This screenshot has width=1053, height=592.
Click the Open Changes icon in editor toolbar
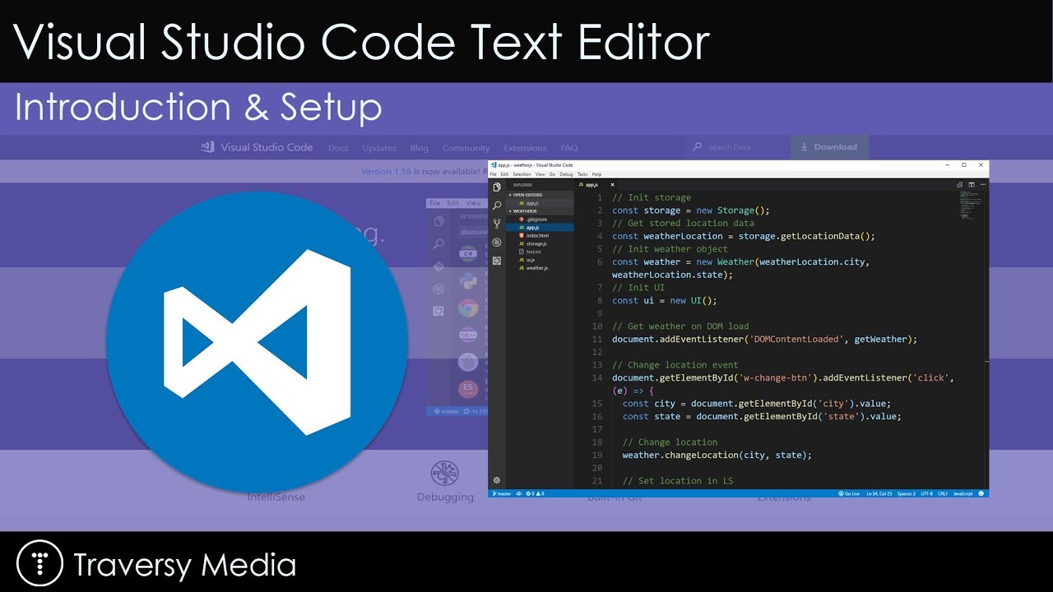pos(959,185)
